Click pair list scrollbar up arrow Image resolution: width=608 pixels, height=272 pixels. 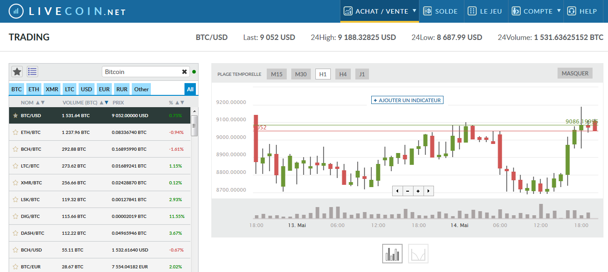(194, 111)
